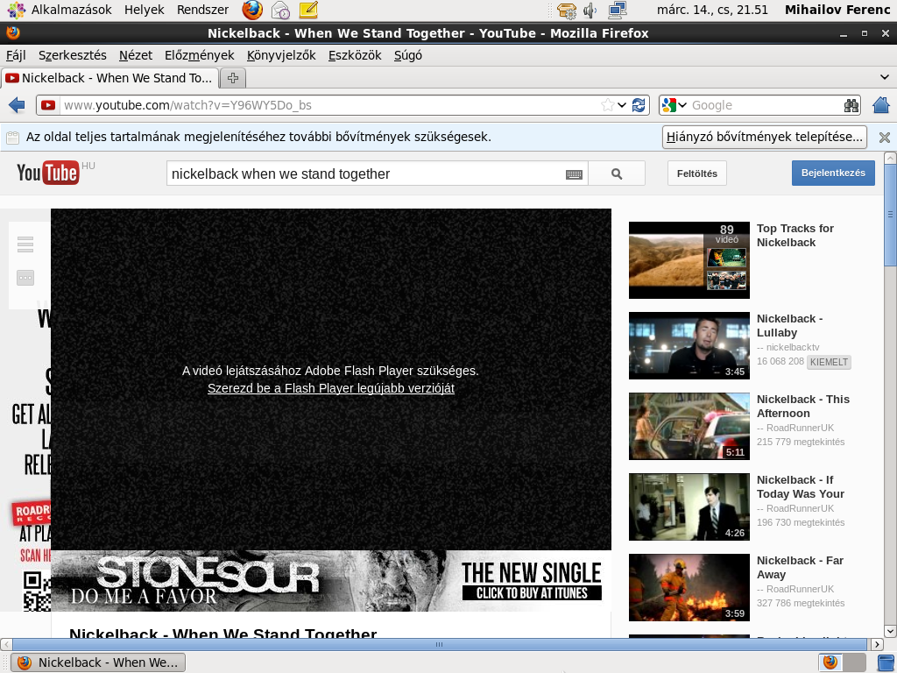Open the YouTube guide list icon
897x673 pixels.
[25, 244]
